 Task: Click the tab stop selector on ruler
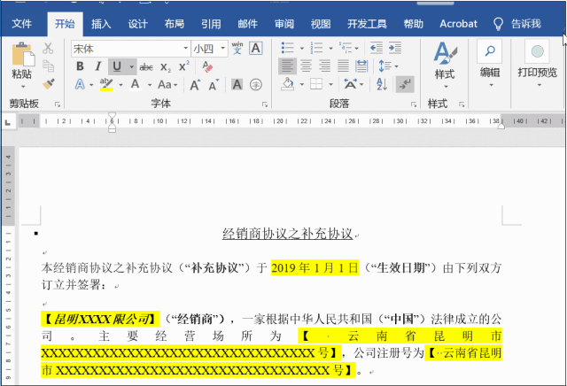[x=8, y=123]
